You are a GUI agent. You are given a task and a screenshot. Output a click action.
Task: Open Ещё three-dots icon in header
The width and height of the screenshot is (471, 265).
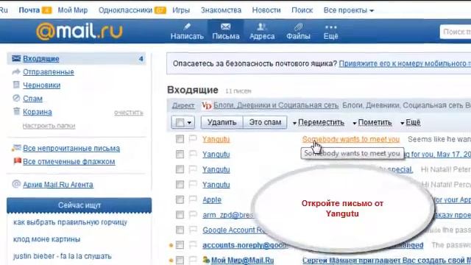pos(330,27)
